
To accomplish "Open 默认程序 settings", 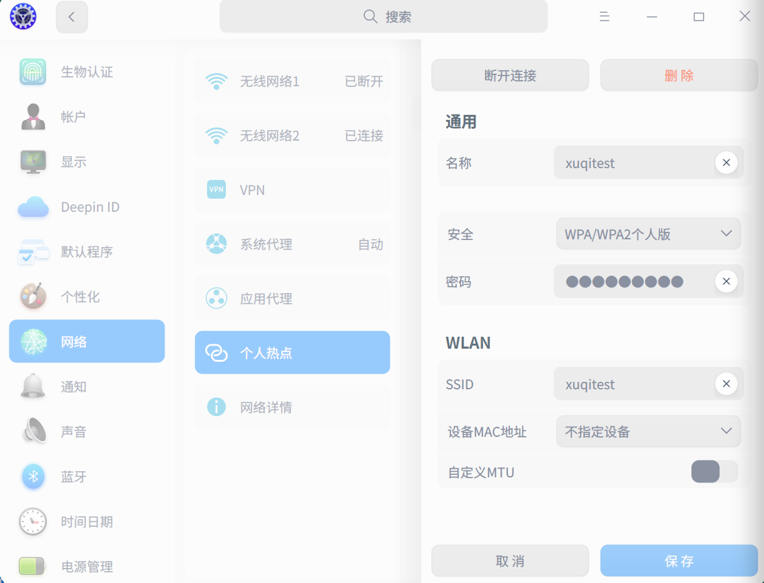I will click(x=87, y=252).
